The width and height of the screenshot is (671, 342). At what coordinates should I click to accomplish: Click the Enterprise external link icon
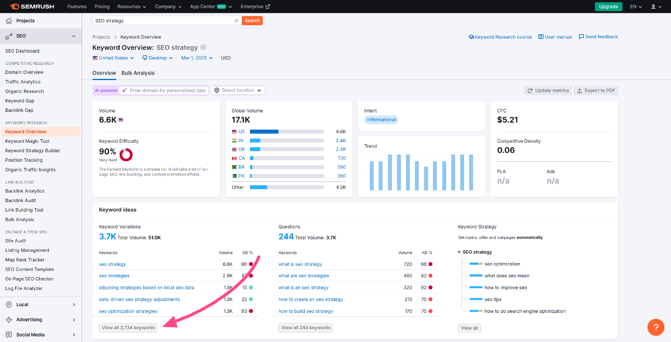click(x=268, y=7)
